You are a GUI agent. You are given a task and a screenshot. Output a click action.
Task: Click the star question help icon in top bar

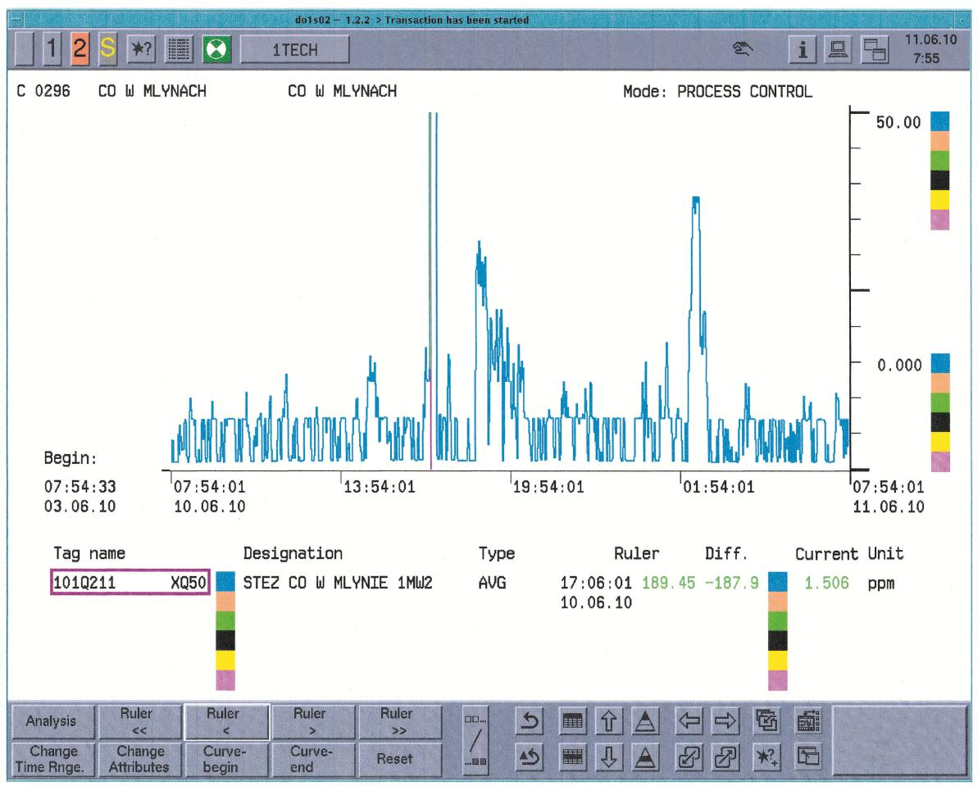(x=141, y=49)
